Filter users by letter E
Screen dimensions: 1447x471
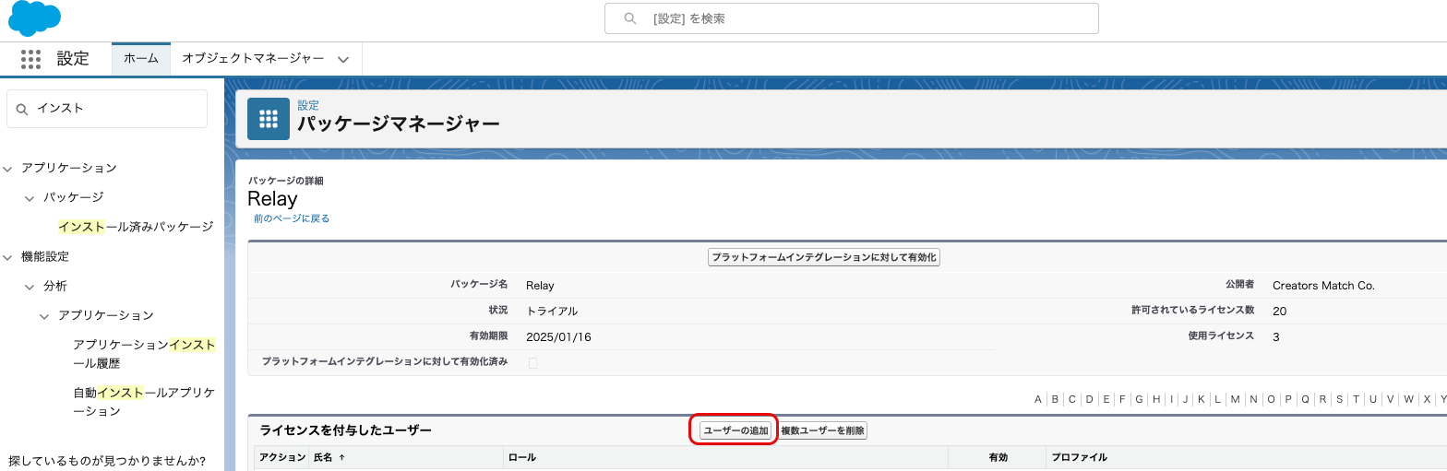[x=1106, y=399]
